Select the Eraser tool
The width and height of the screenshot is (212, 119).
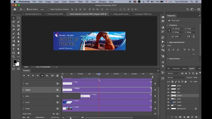tap(19, 37)
